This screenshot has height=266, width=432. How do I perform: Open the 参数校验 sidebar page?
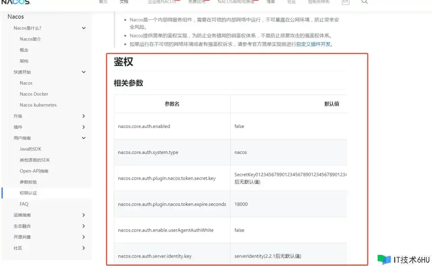click(28, 182)
